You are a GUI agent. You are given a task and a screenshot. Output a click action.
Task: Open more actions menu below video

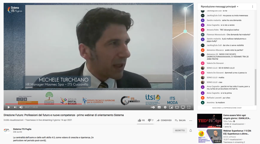tap(191, 120)
